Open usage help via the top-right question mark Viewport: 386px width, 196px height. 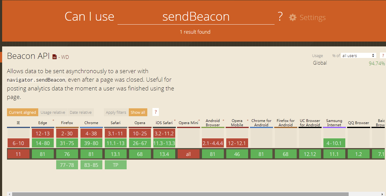point(383,55)
